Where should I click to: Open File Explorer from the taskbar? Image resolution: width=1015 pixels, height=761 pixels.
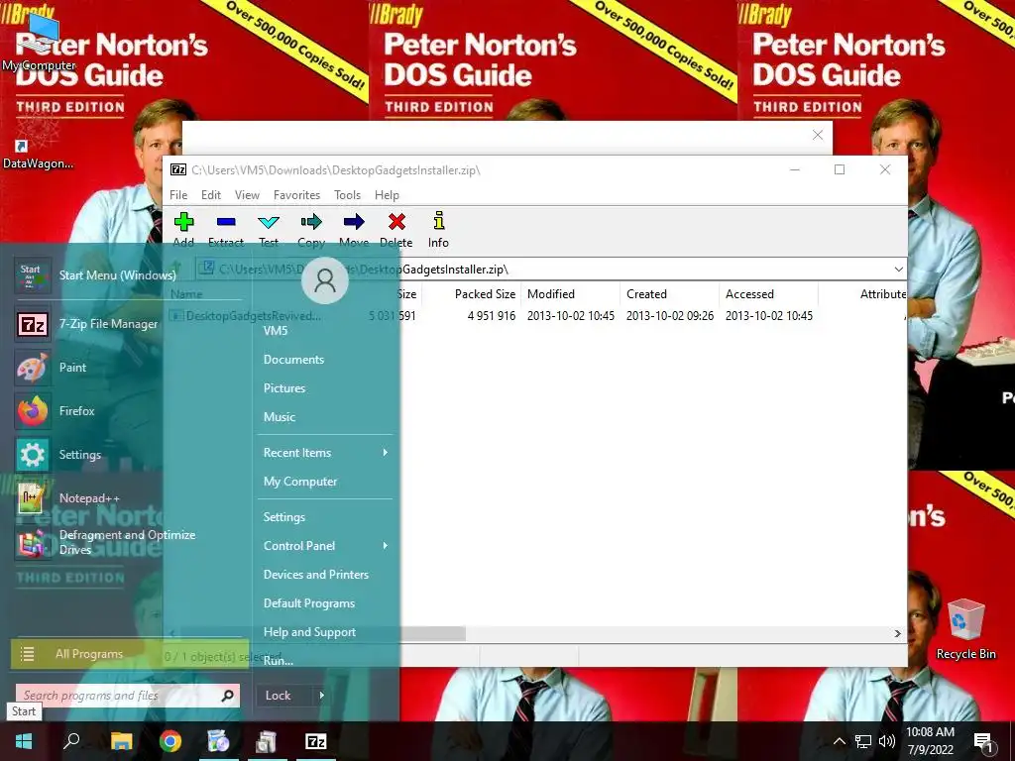(121, 741)
